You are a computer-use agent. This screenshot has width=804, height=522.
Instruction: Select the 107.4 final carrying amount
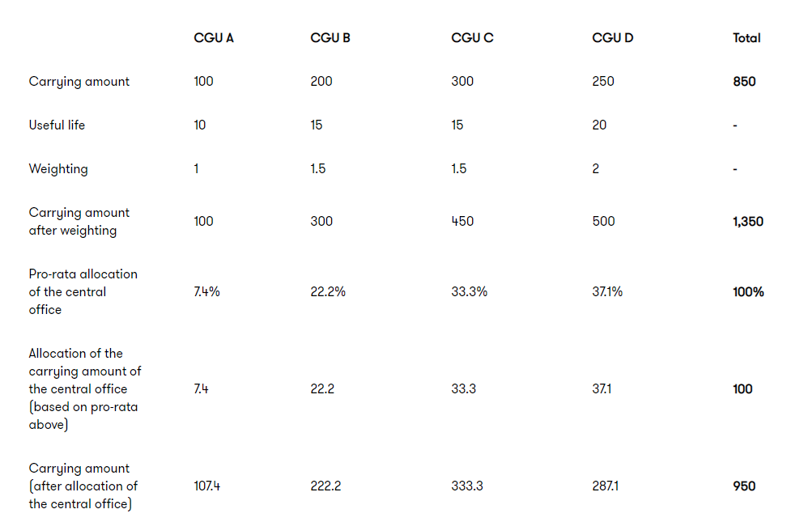click(208, 486)
